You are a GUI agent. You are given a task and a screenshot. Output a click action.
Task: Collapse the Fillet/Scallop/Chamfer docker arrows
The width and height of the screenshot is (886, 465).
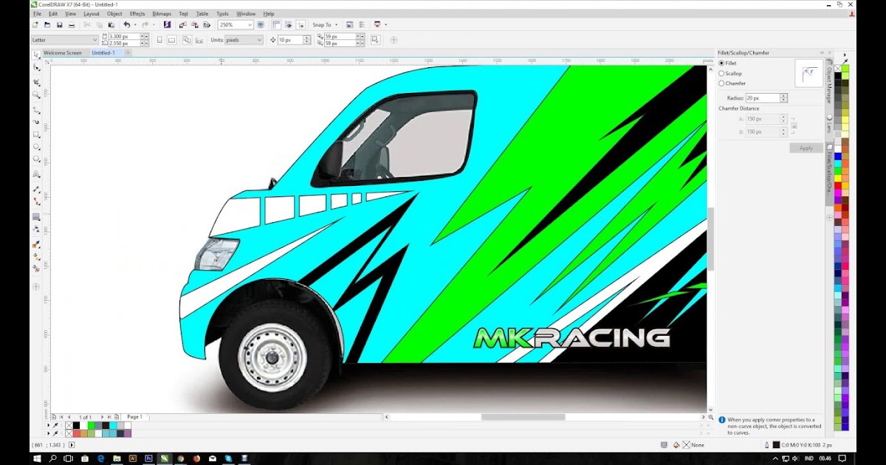pyautogui.click(x=822, y=52)
